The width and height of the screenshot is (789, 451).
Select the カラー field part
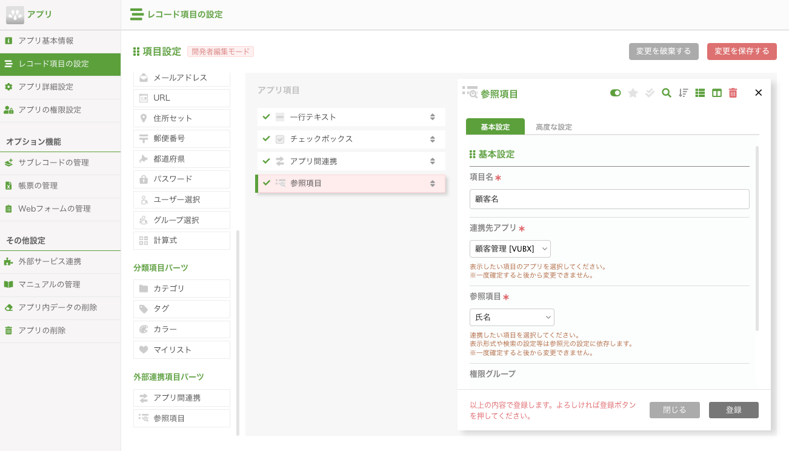point(182,329)
